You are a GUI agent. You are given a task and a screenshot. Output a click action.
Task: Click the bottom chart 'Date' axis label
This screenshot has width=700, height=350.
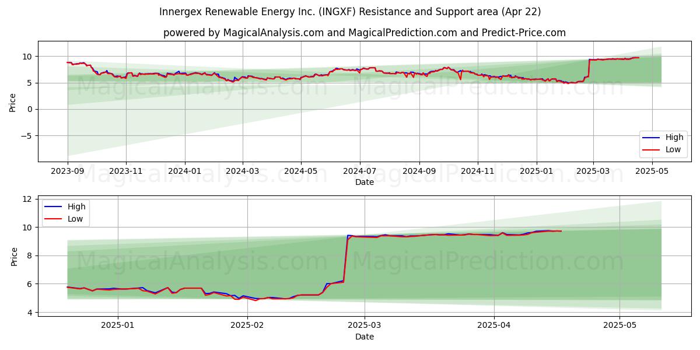coord(365,337)
